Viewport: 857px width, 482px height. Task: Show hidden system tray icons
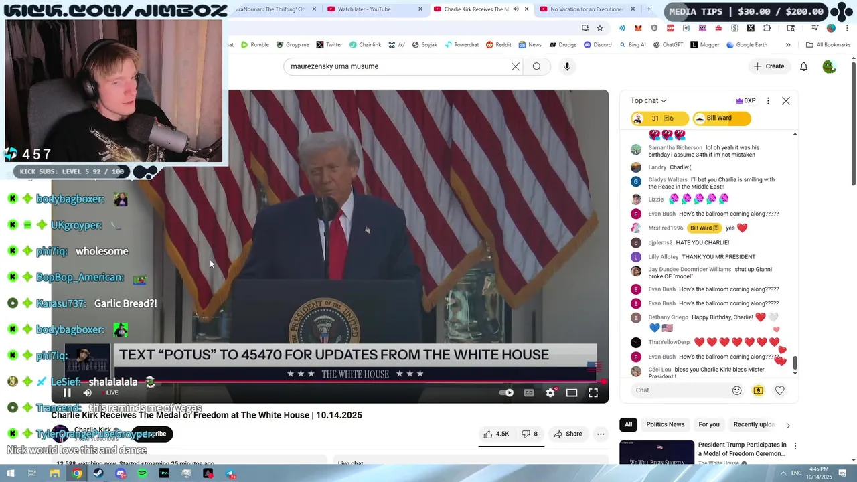tap(783, 473)
